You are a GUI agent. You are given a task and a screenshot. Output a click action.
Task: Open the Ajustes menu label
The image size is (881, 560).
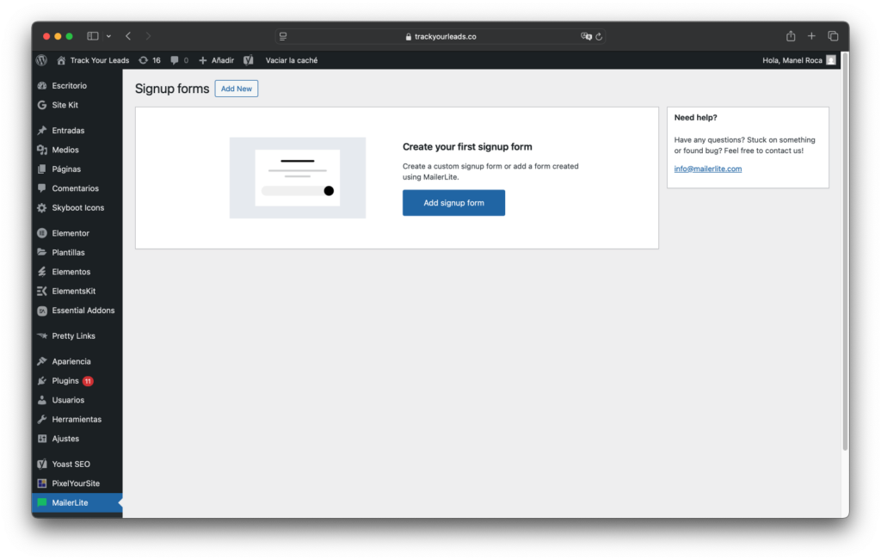[x=65, y=439]
